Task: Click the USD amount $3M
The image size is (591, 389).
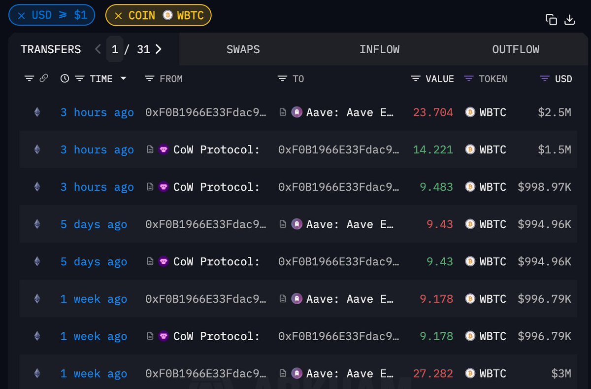Action: coord(561,374)
